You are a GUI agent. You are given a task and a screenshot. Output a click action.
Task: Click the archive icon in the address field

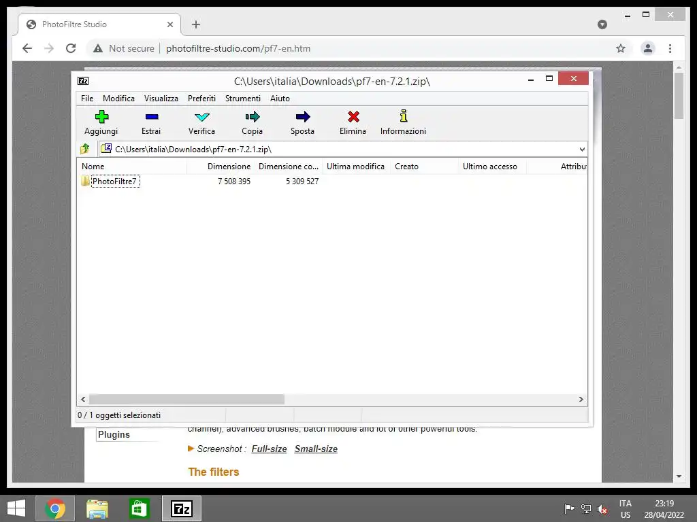pos(106,148)
